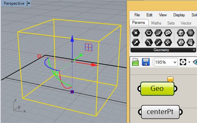Select the green Geo parameter
The image size is (197, 123).
pyautogui.click(x=157, y=89)
